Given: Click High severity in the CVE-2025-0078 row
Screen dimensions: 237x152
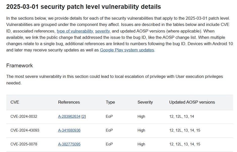Looking at the screenshot, I should point(141,144).
